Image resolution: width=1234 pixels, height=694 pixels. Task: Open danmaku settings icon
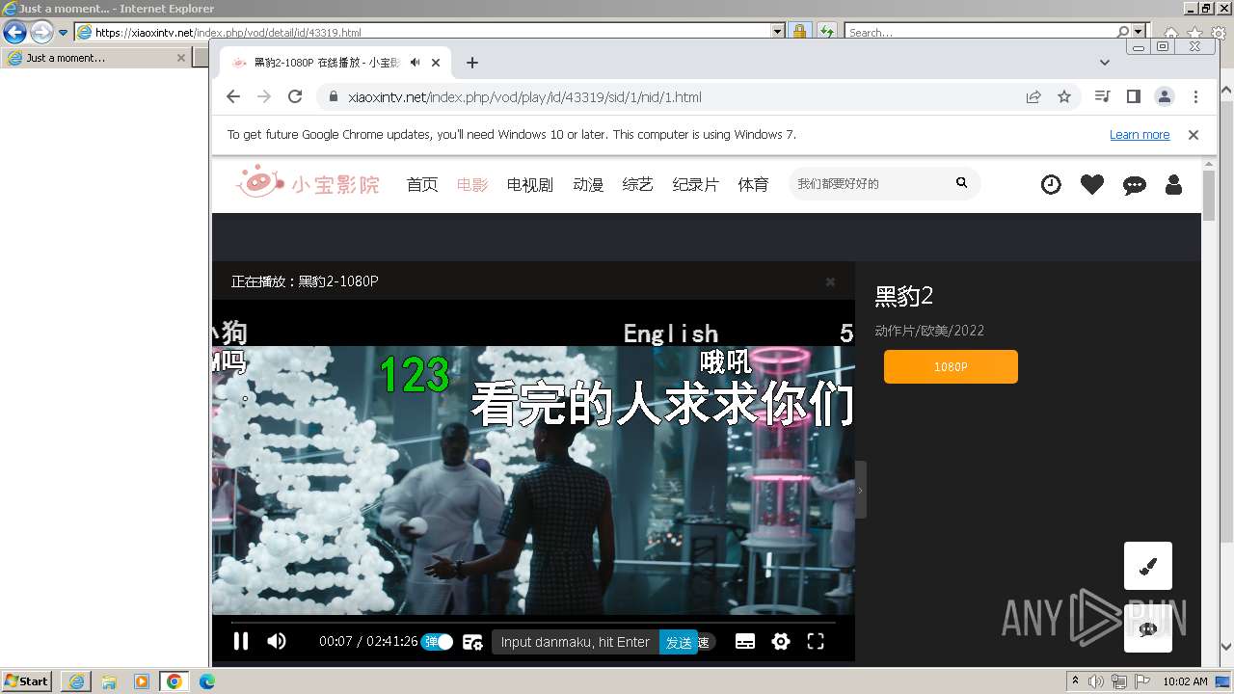[472, 642]
